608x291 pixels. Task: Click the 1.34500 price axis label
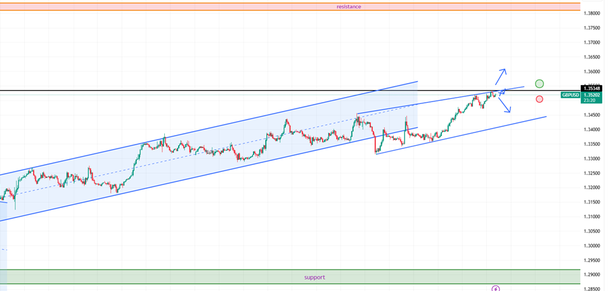pos(593,115)
